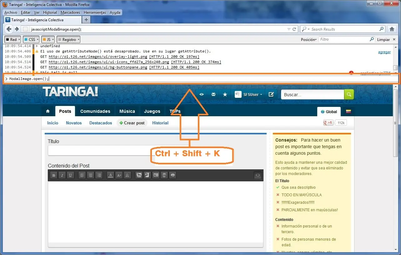The height and width of the screenshot is (255, 401).
Task: Open the font color tool in editor
Action: click(110, 175)
